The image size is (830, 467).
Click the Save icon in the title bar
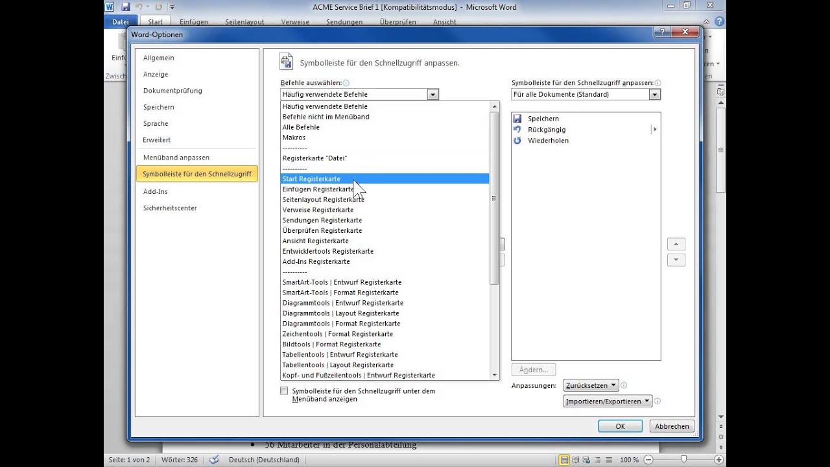point(126,7)
